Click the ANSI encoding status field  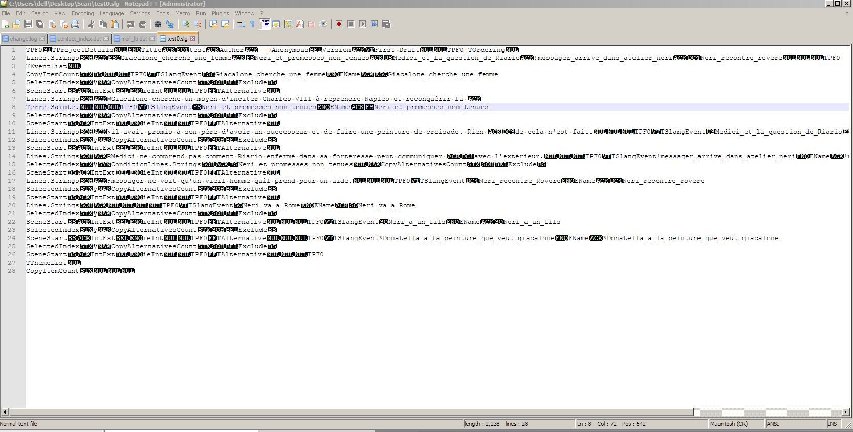tap(795, 424)
